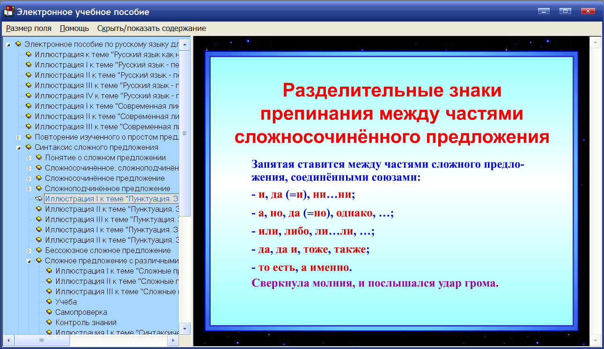Click the book icon next to "Повторение изученного" node
Viewport: 604px width, 349px height.
tap(28, 136)
